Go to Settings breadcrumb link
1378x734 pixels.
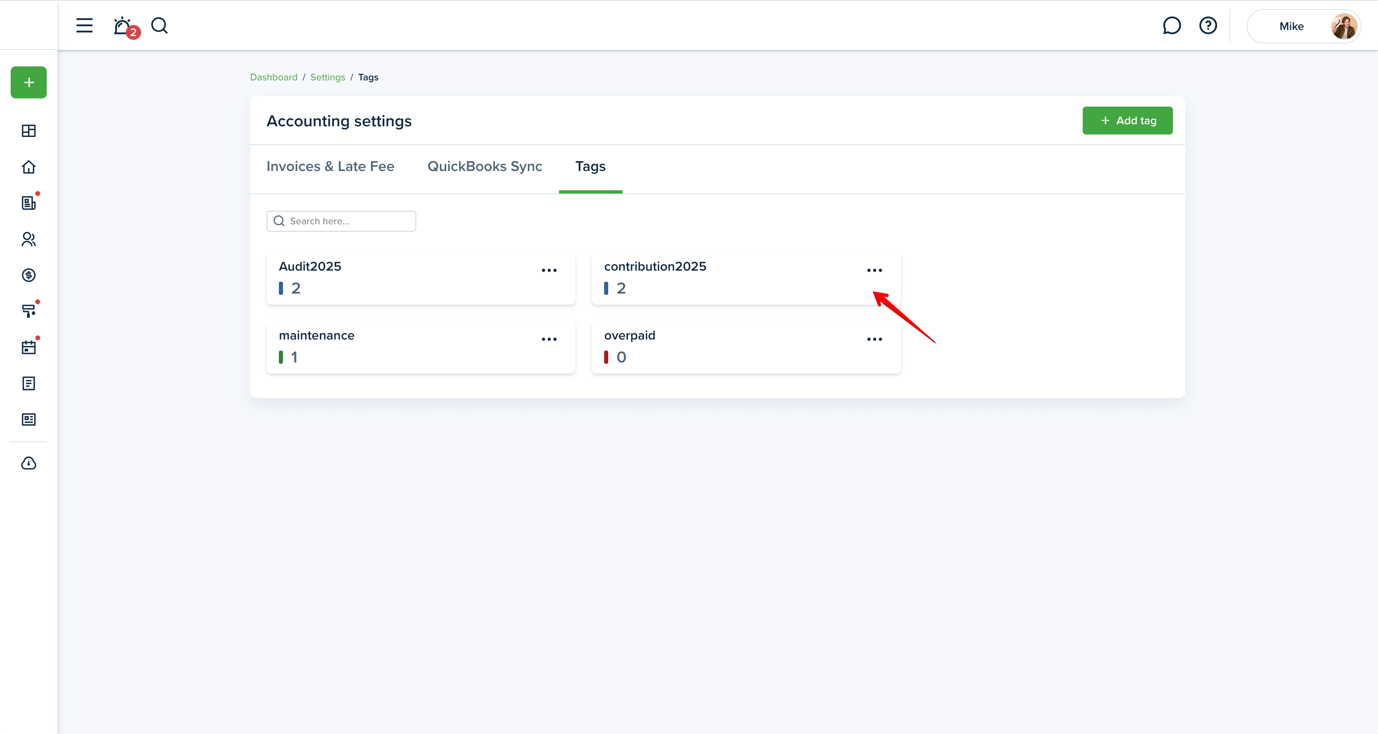[327, 77]
